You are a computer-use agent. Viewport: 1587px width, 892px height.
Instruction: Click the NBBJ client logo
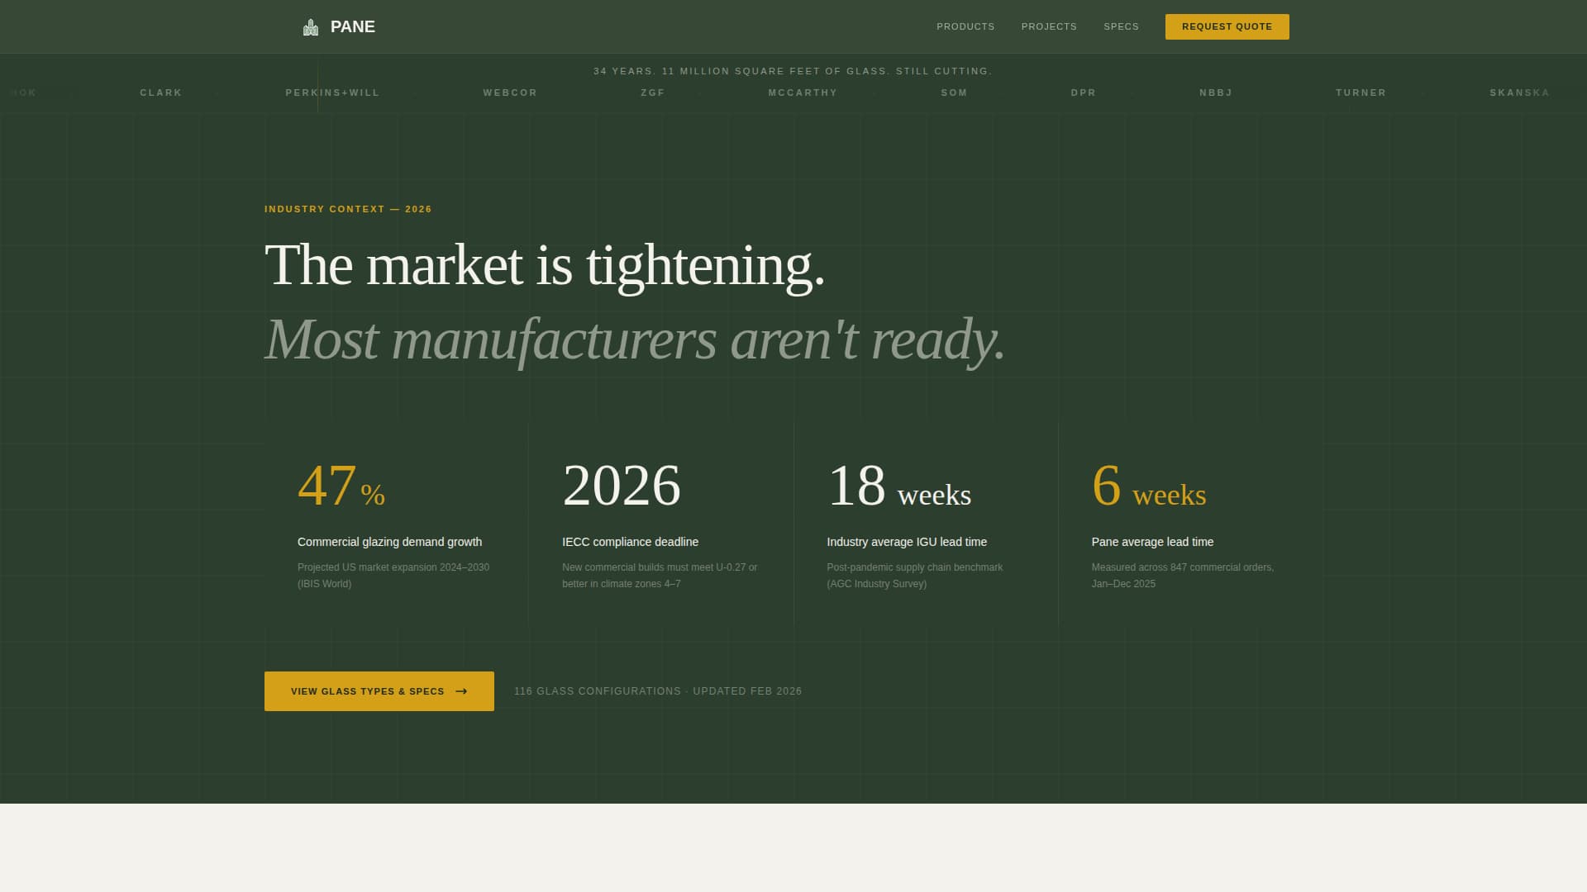tap(1216, 93)
